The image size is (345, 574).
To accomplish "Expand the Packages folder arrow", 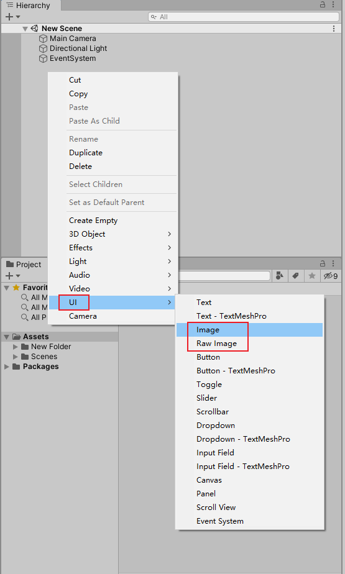I will (7, 367).
